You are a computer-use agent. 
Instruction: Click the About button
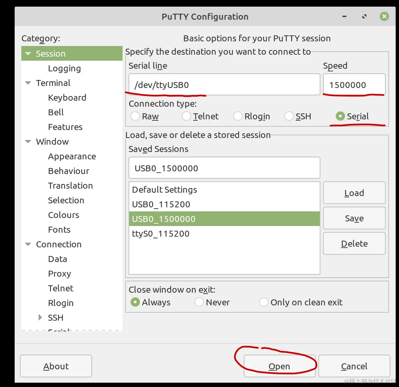(56, 366)
